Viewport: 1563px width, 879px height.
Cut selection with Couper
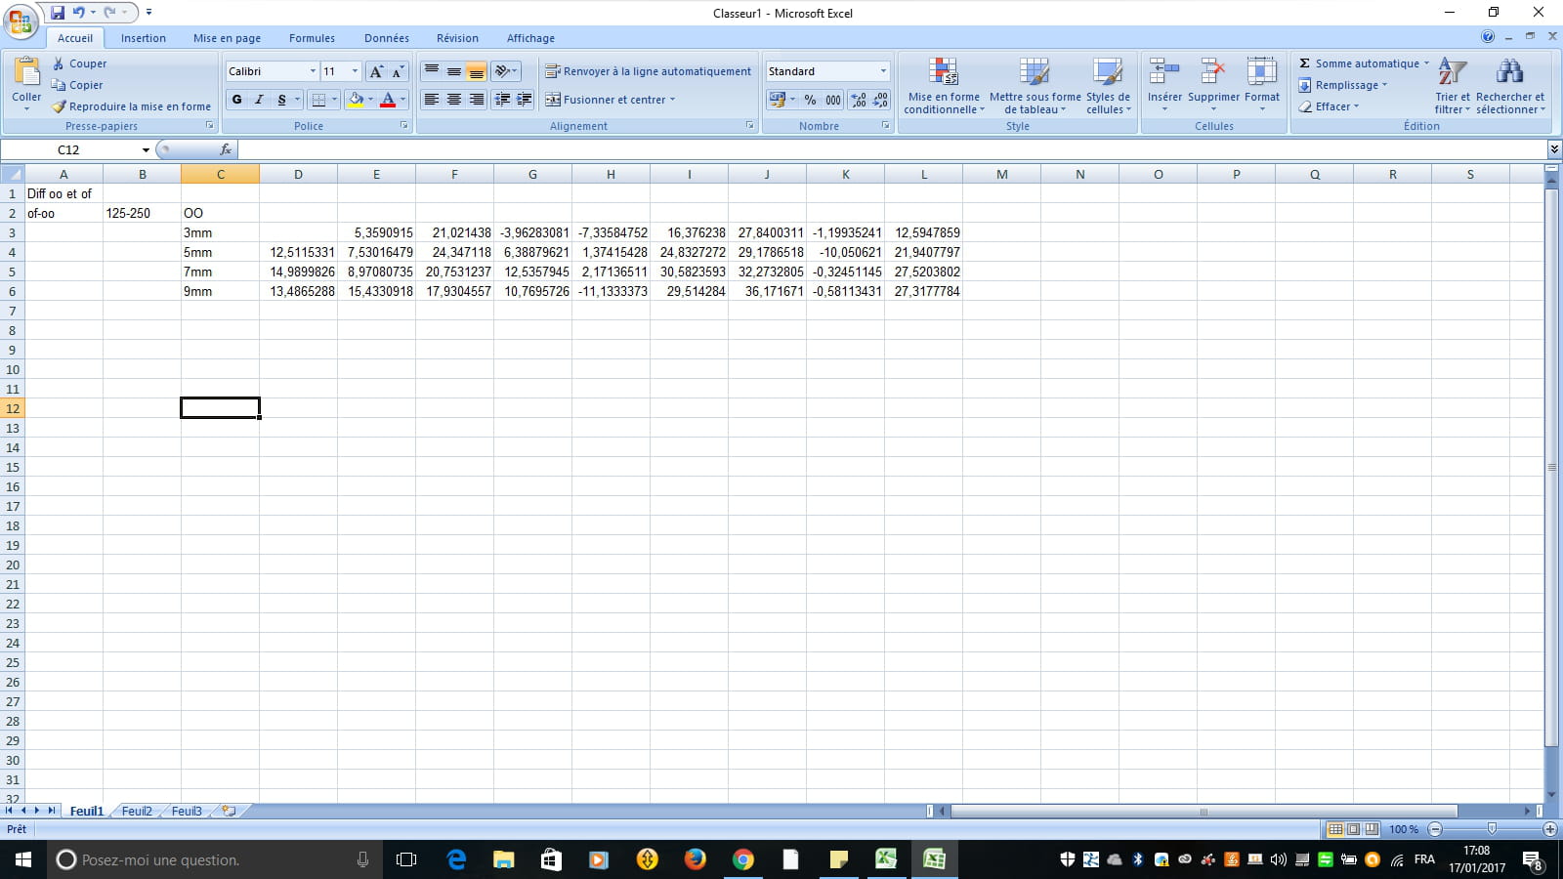pos(79,63)
